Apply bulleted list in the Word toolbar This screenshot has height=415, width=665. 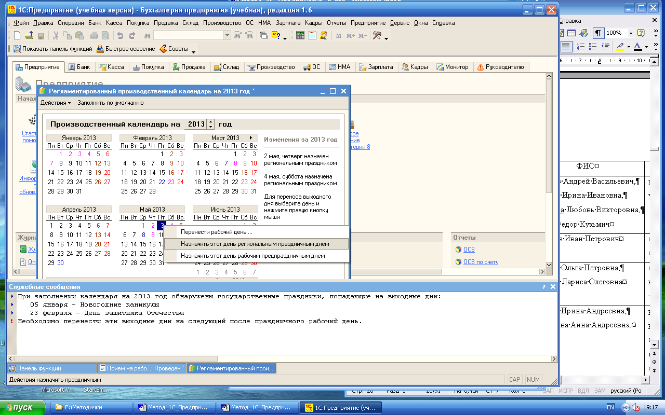click(592, 47)
